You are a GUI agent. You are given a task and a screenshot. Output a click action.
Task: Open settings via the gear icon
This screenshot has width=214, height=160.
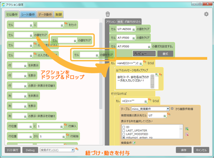coord(206,14)
